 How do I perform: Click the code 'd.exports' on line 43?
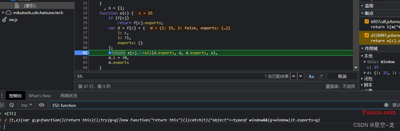(119, 62)
